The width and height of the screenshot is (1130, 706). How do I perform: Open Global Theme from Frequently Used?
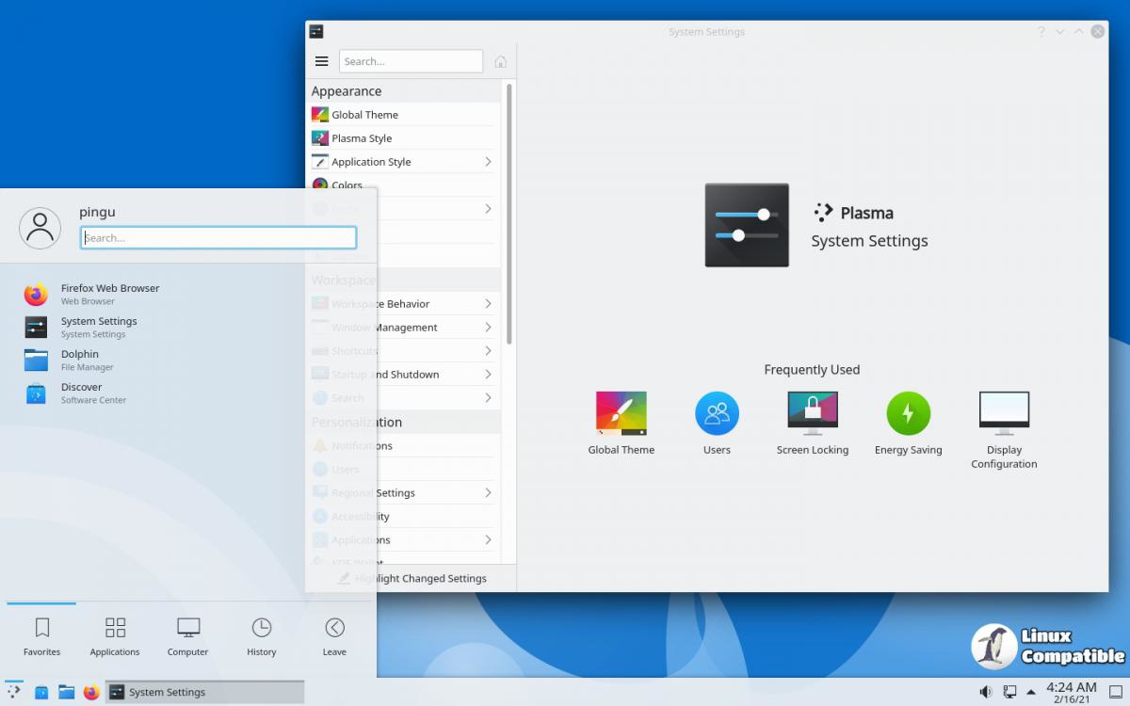(621, 423)
